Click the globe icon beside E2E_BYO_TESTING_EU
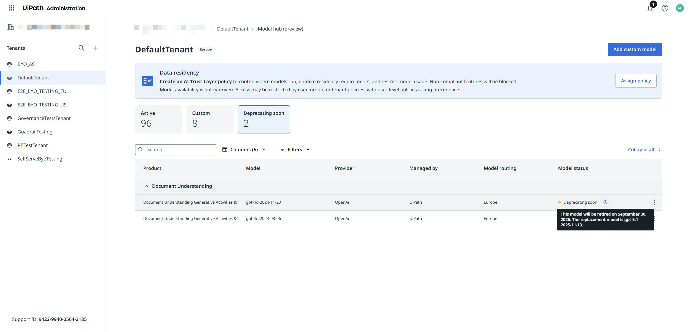 click(9, 91)
